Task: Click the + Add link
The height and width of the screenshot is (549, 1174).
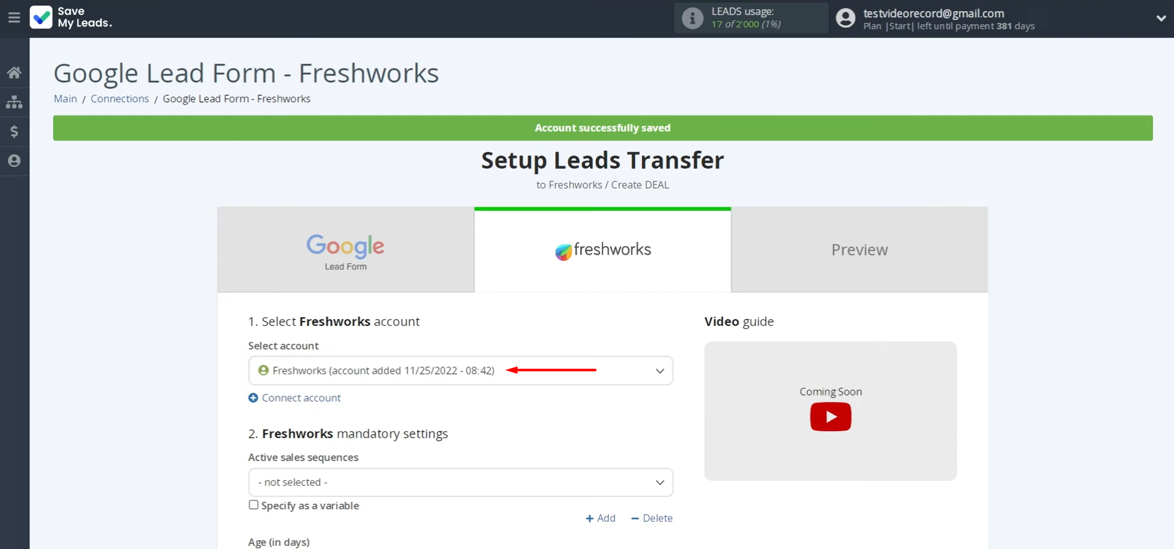Action: tap(601, 518)
